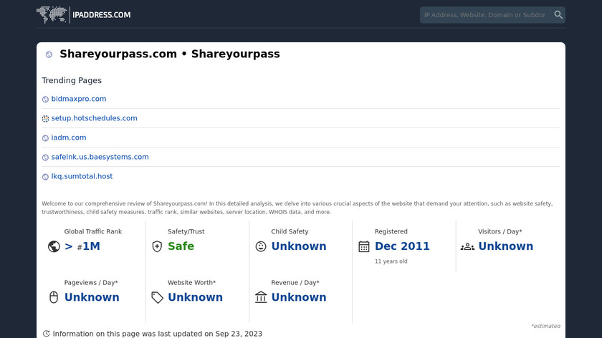Click the colorful hotschedules favicon

click(x=45, y=119)
